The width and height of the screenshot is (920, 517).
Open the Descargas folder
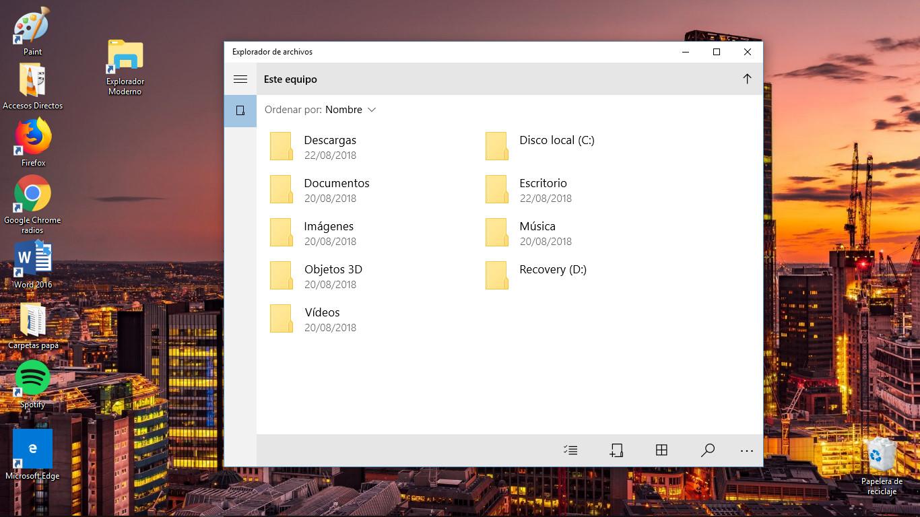pos(330,140)
